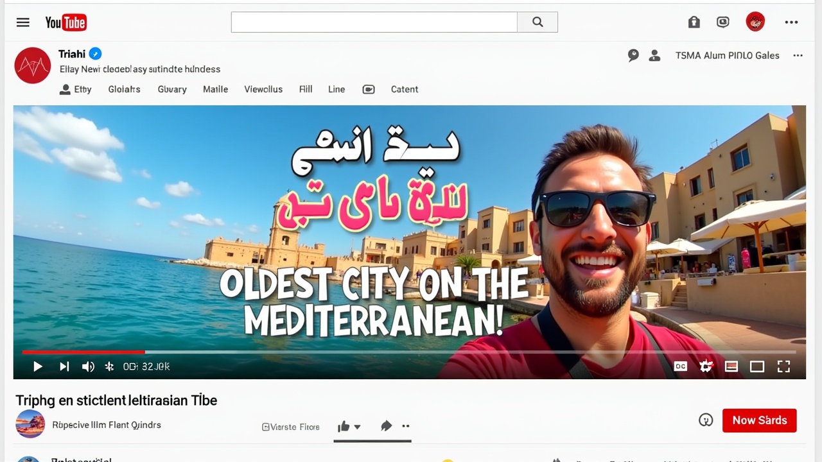Skip to the next video

click(64, 366)
